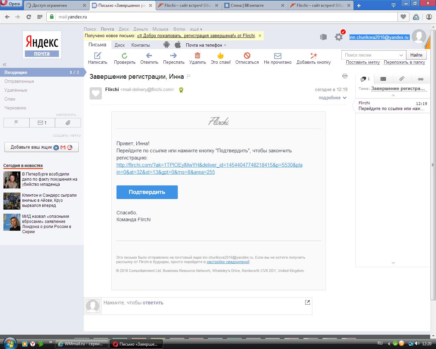The height and width of the screenshot is (349, 436).
Task: Expand message details with «подробнее»
Action: pyautogui.click(x=332, y=98)
